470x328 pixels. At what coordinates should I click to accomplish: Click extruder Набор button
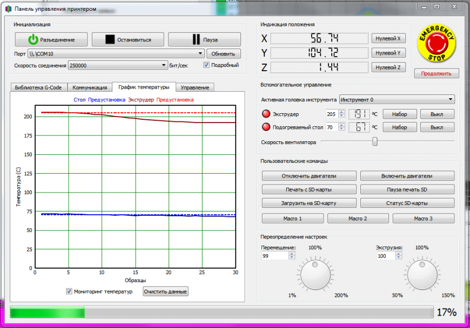tap(400, 114)
